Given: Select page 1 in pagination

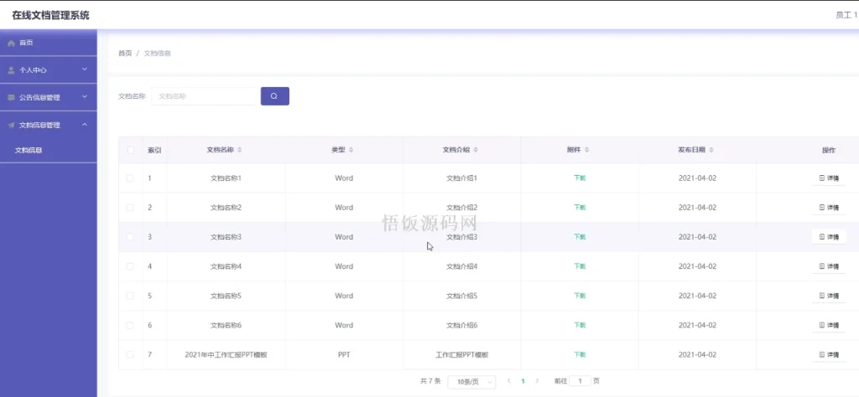Looking at the screenshot, I should pos(523,381).
